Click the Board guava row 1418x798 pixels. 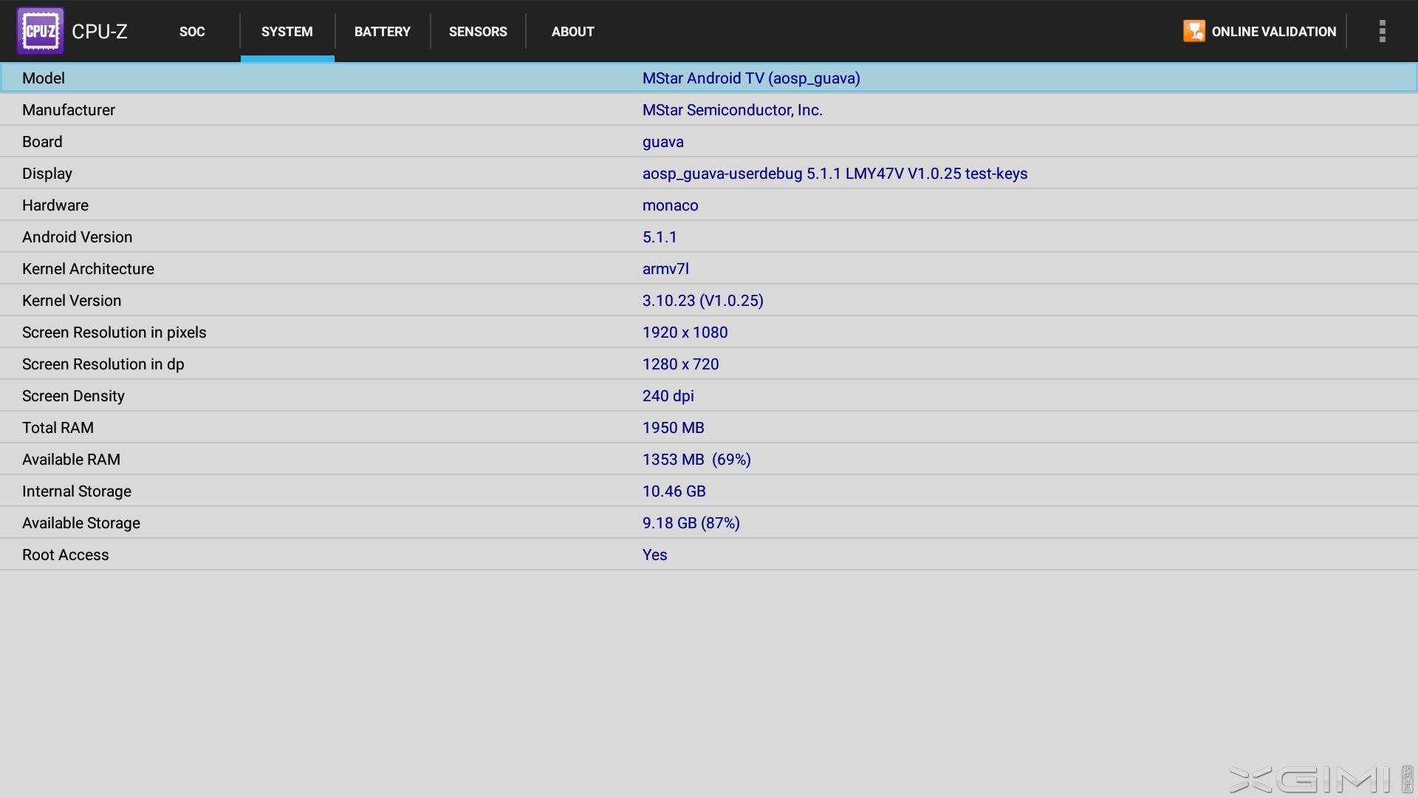pyautogui.click(x=709, y=142)
